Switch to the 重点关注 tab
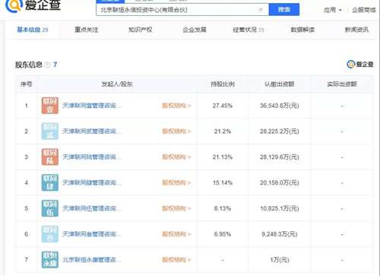Viewport: 380px width, 276px height. 87,30
